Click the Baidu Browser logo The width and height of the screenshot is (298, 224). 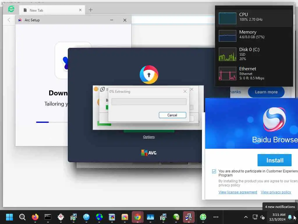pos(274,119)
